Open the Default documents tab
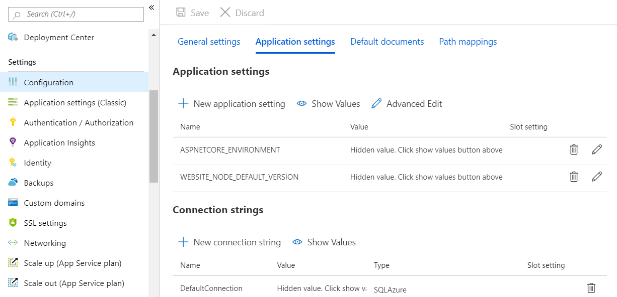This screenshot has width=617, height=297. click(x=387, y=42)
